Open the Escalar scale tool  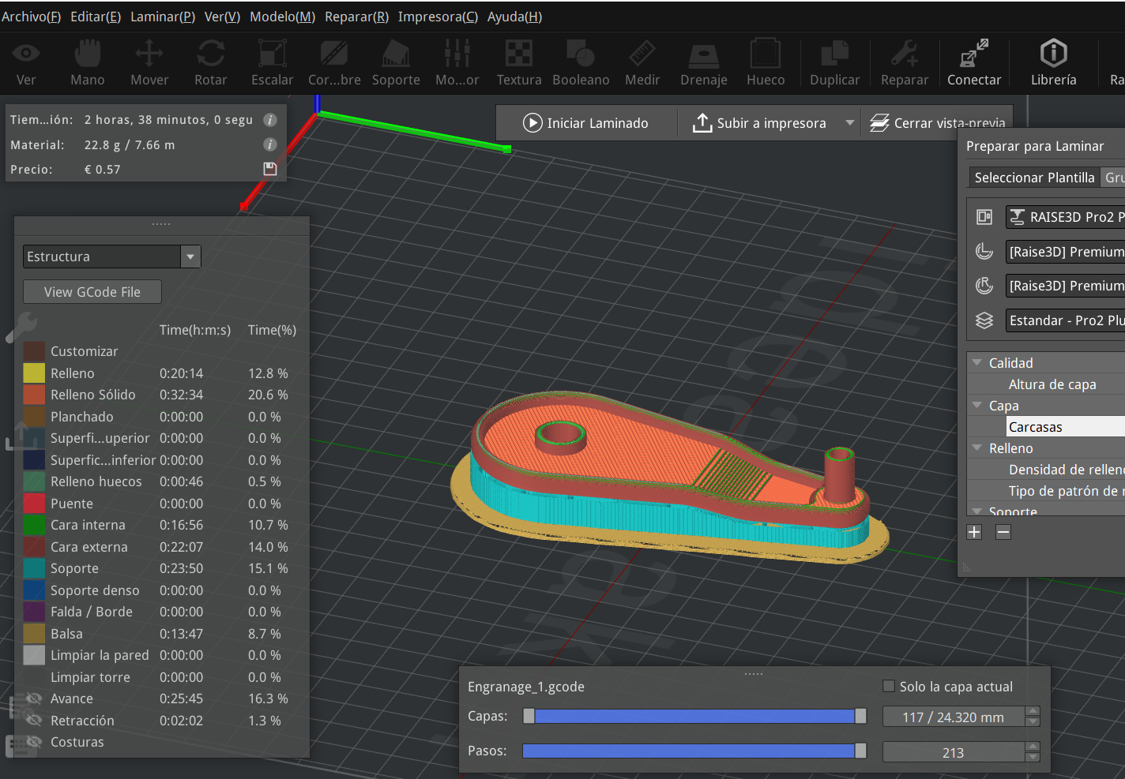273,63
